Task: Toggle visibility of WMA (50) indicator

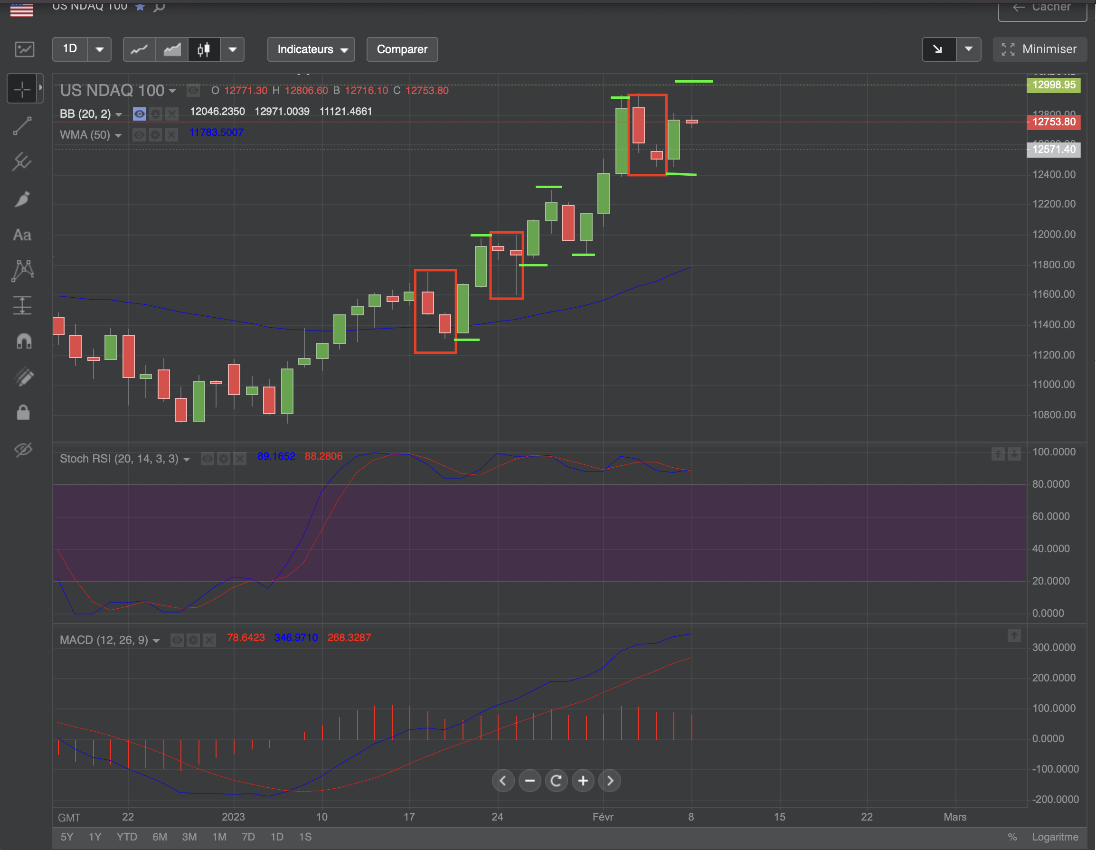Action: pyautogui.click(x=139, y=135)
